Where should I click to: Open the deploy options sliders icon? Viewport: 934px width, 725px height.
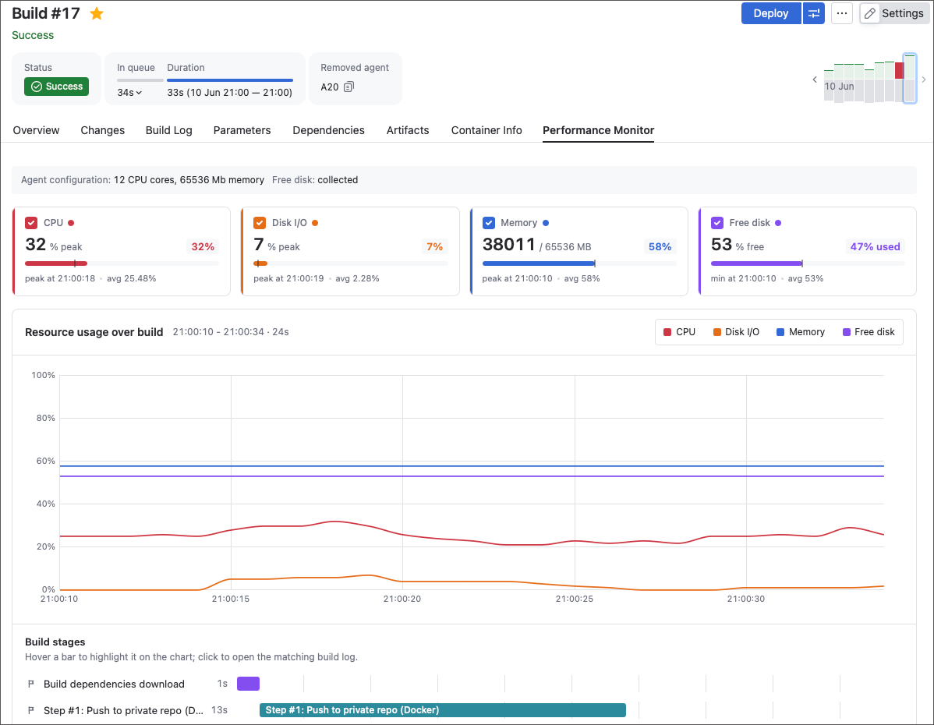[814, 13]
